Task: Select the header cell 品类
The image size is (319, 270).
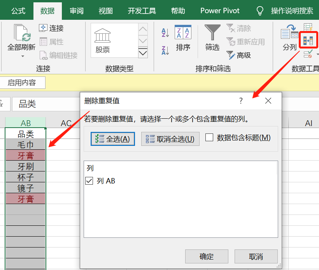Action: pos(25,134)
